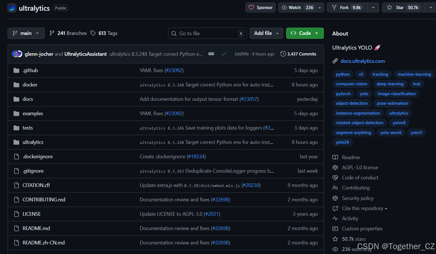Screen dimensions: 436x254
Task: Click the docker folder icon
Action: pyautogui.click(x=16, y=85)
